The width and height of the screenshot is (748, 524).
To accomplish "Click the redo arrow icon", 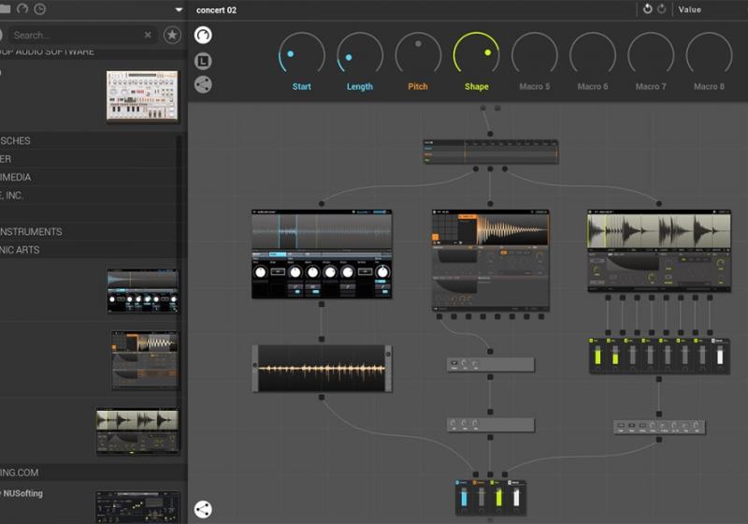I will tap(662, 9).
